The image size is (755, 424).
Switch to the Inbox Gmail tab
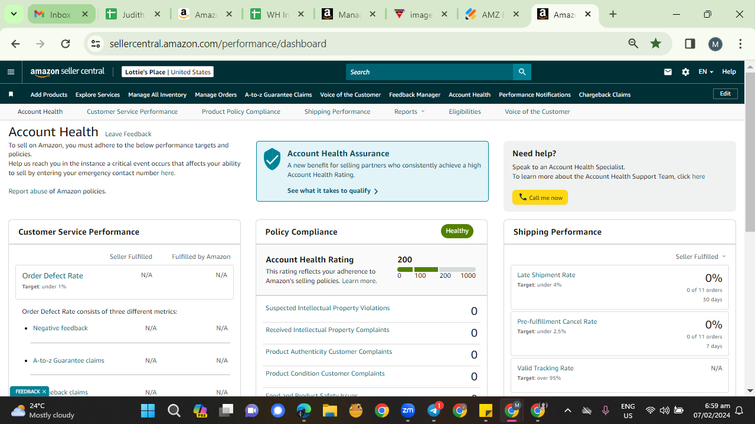[61, 14]
